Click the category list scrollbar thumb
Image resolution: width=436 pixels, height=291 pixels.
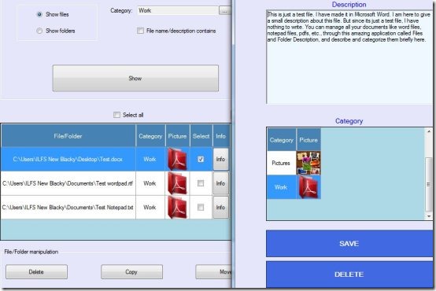(429, 184)
